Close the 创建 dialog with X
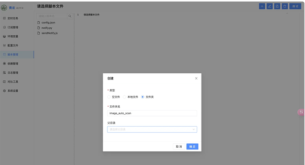Screen dimensions: 305x165 [196, 79]
